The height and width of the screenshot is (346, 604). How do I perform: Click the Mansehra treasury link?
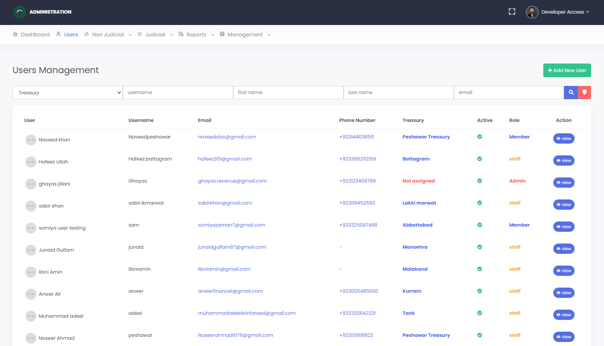tap(415, 247)
